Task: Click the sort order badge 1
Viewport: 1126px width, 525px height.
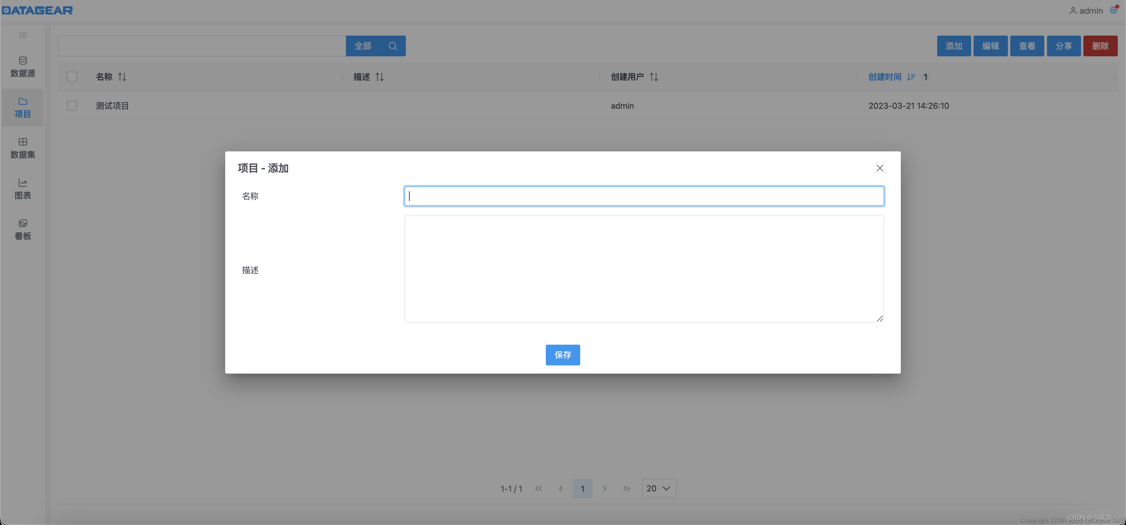Action: [x=925, y=77]
